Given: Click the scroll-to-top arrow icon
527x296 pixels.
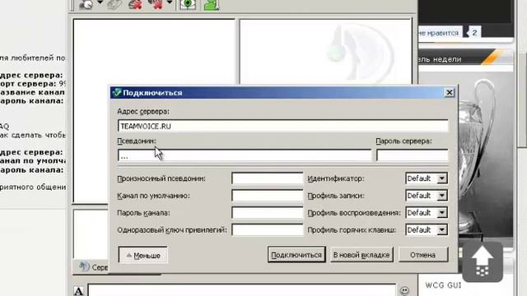Looking at the screenshot, I should click(x=483, y=261).
